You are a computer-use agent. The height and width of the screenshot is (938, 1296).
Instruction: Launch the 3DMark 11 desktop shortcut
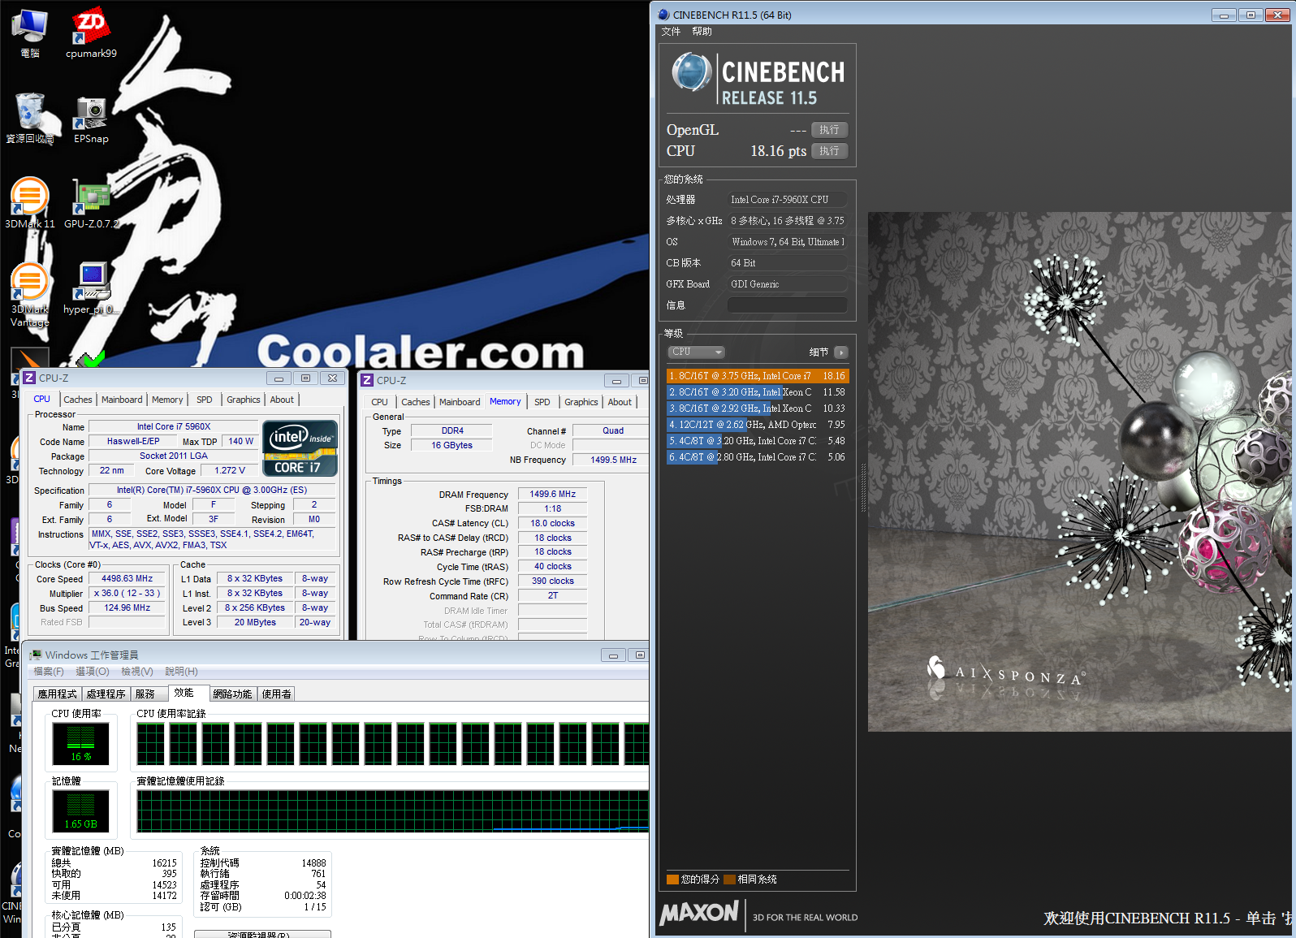coord(30,203)
